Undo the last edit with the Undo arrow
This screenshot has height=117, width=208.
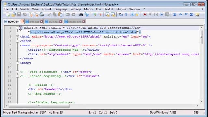coord(68,14)
